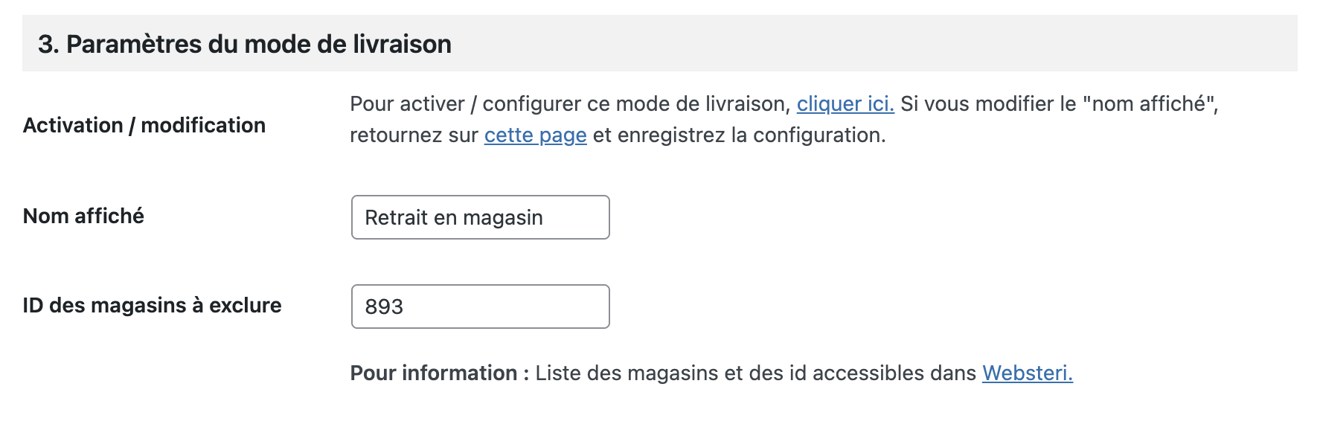The image size is (1320, 430).
Task: Click the "Nom affiché" label
Action: click(83, 216)
